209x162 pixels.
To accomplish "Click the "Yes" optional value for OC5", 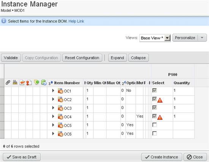I will (130, 125).
